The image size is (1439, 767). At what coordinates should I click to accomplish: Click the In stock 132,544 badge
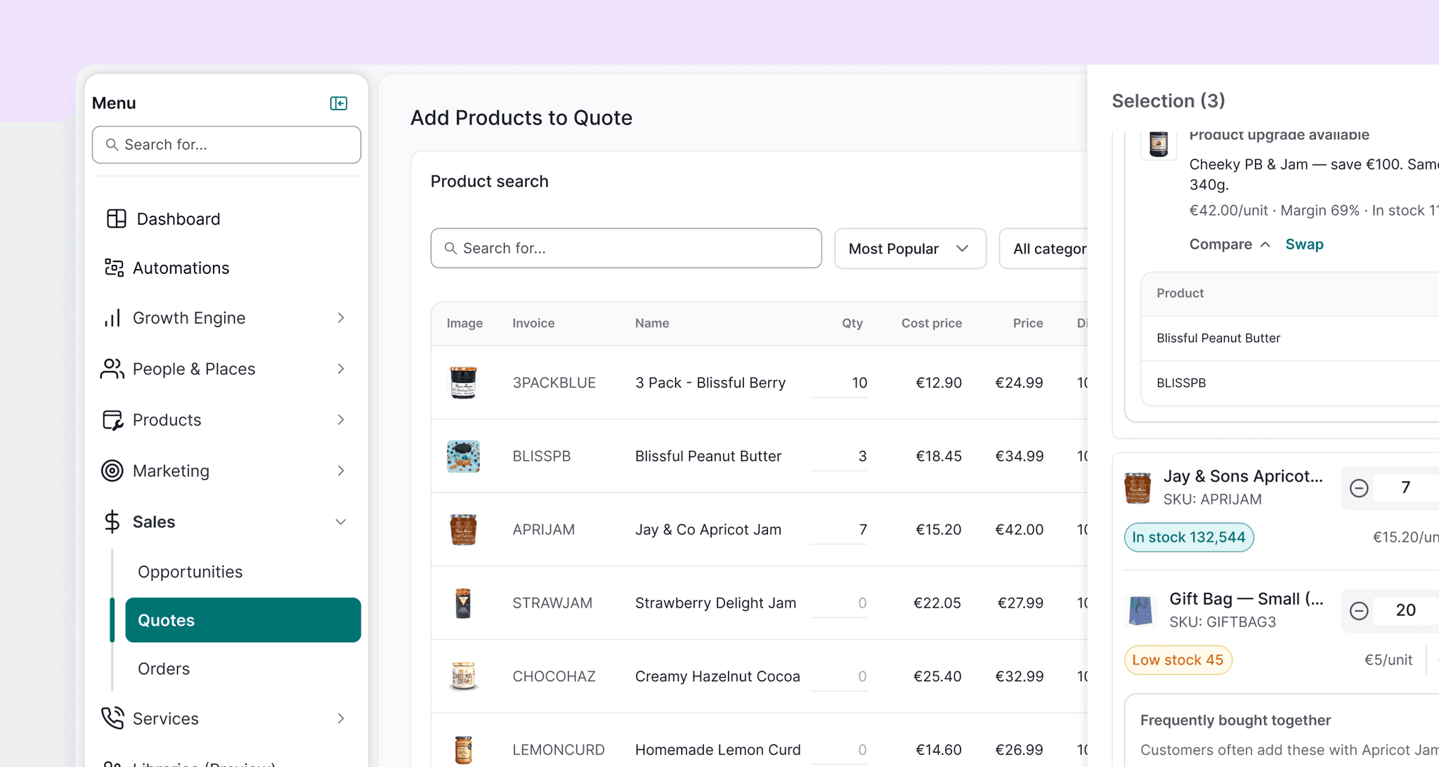click(1189, 537)
